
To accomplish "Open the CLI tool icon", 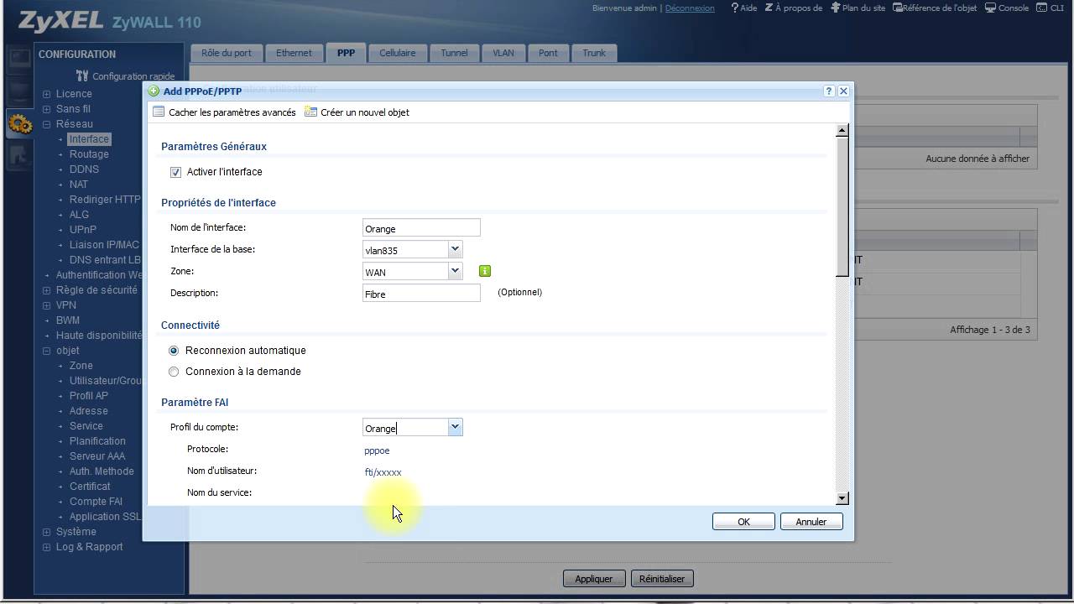I will click(1051, 8).
